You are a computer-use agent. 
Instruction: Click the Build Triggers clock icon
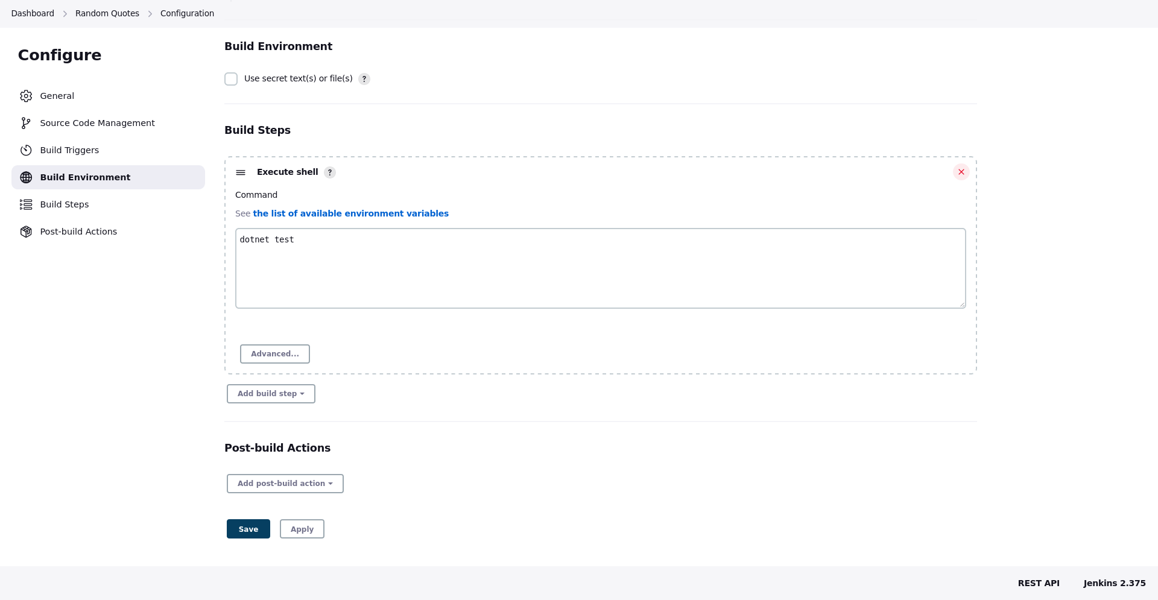coord(26,150)
